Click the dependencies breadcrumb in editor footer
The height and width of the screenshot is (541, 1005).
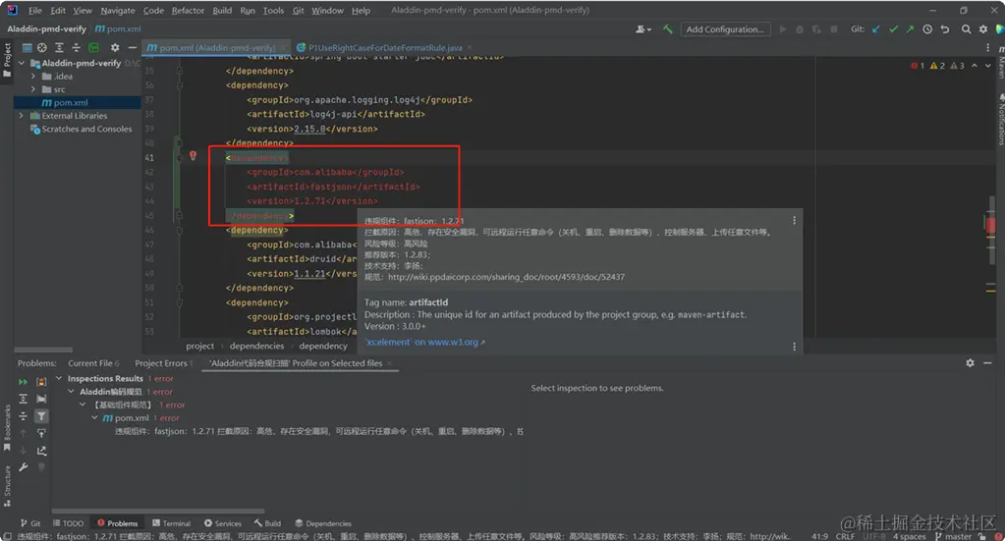(256, 347)
